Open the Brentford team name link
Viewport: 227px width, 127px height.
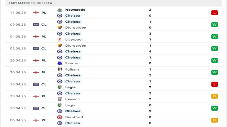[74, 117]
